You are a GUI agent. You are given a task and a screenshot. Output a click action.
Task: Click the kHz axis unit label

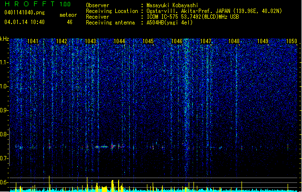click(x=4, y=39)
